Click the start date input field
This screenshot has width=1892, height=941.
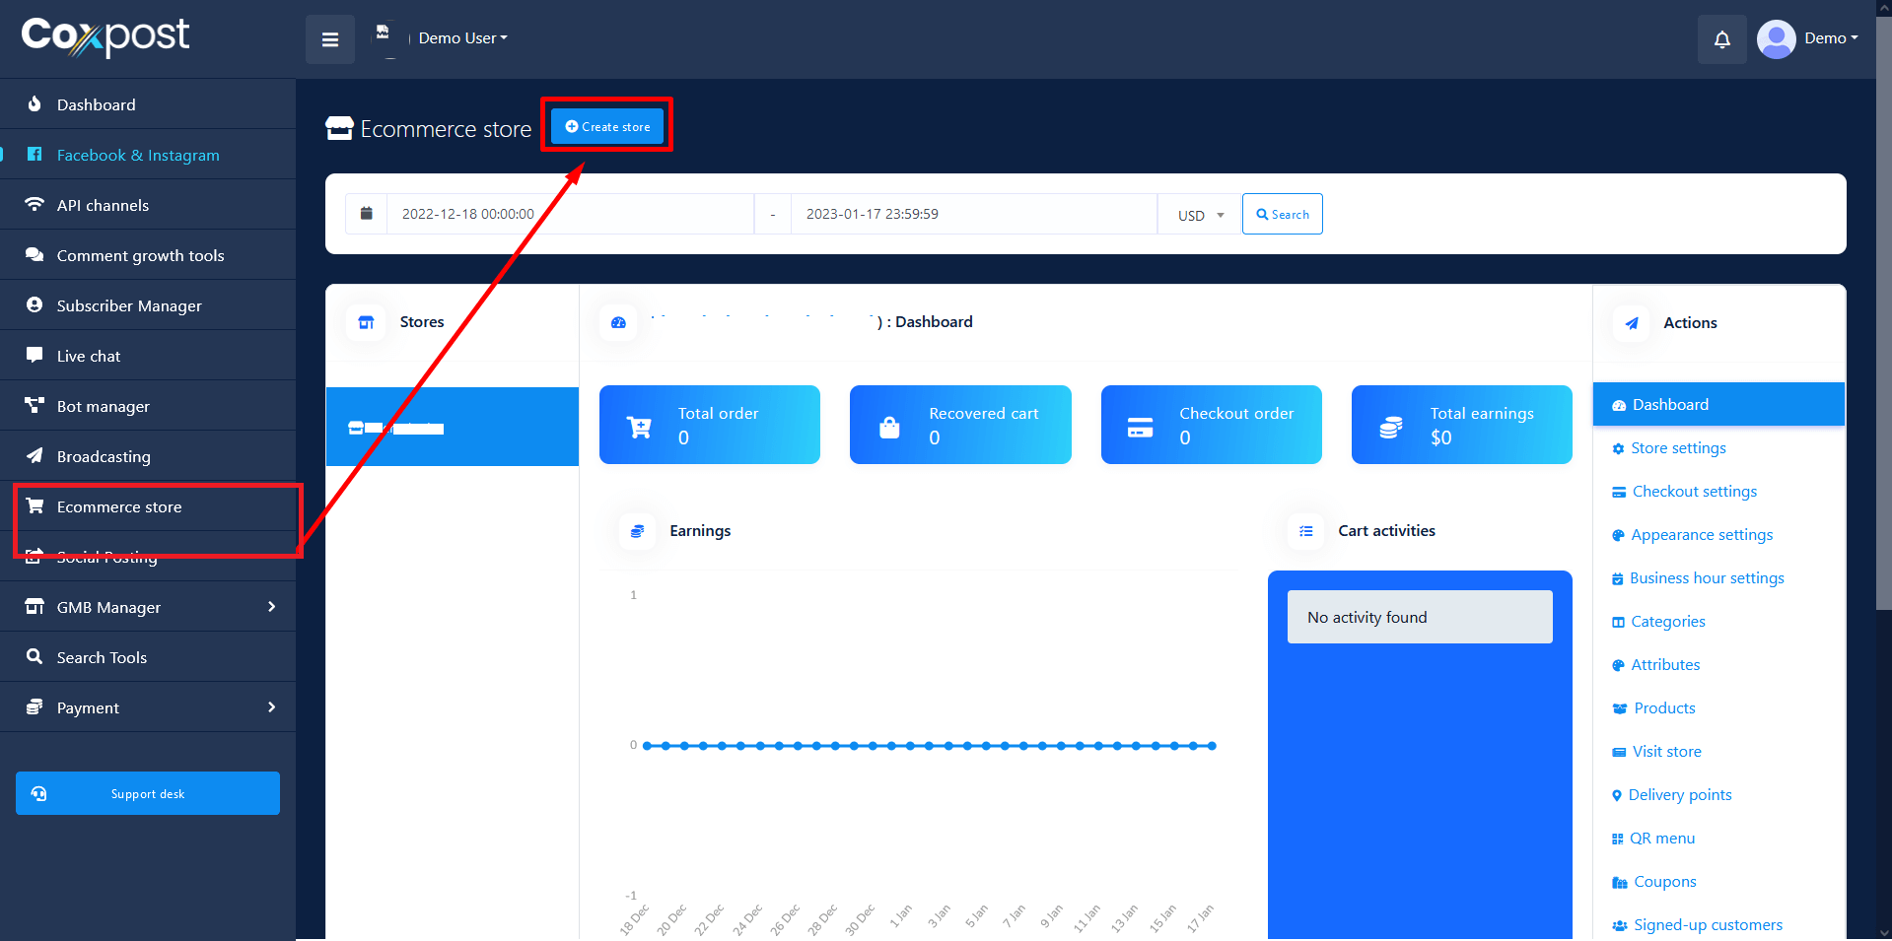(x=570, y=214)
